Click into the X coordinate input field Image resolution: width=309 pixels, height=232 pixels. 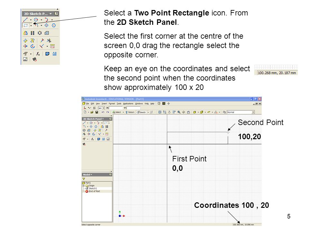(x=116, y=108)
